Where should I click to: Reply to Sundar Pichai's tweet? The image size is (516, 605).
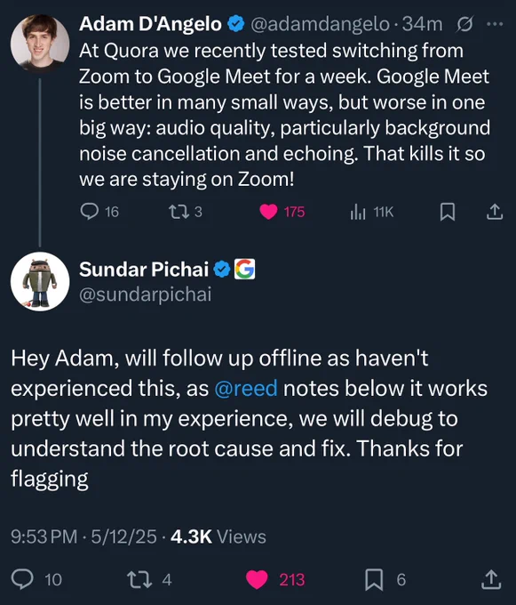pyautogui.click(x=22, y=579)
